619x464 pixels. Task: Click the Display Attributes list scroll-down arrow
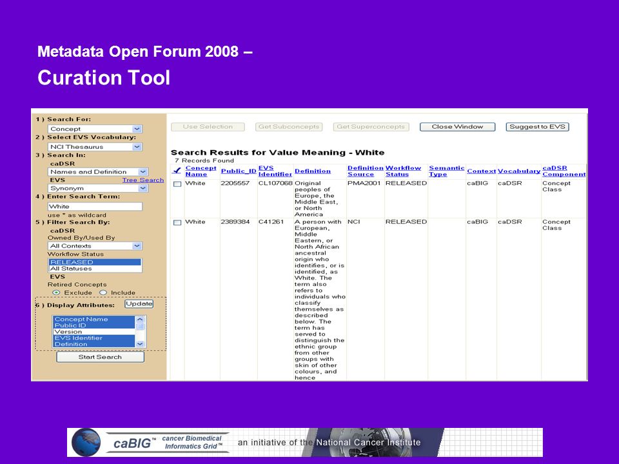[x=140, y=344]
